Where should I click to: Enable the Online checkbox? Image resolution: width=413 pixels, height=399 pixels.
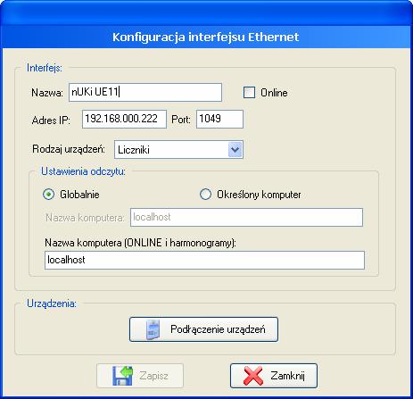click(249, 93)
